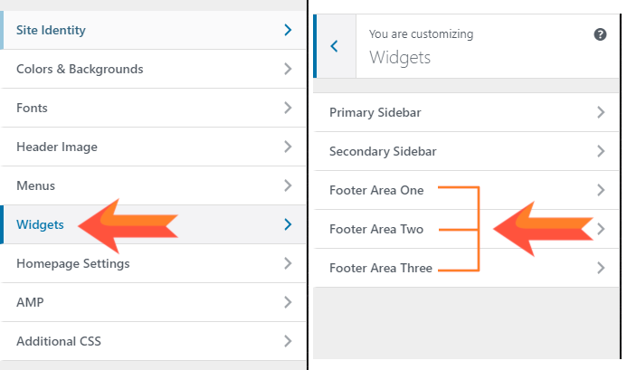Expand Footer Area One chevron
The image size is (627, 370).
click(601, 190)
